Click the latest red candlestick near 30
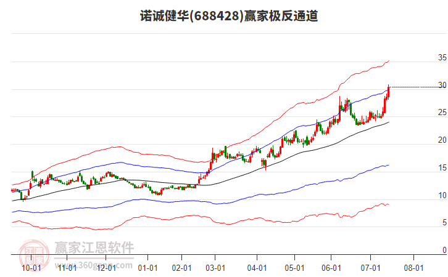This screenshot has width=448, height=277. point(389,92)
